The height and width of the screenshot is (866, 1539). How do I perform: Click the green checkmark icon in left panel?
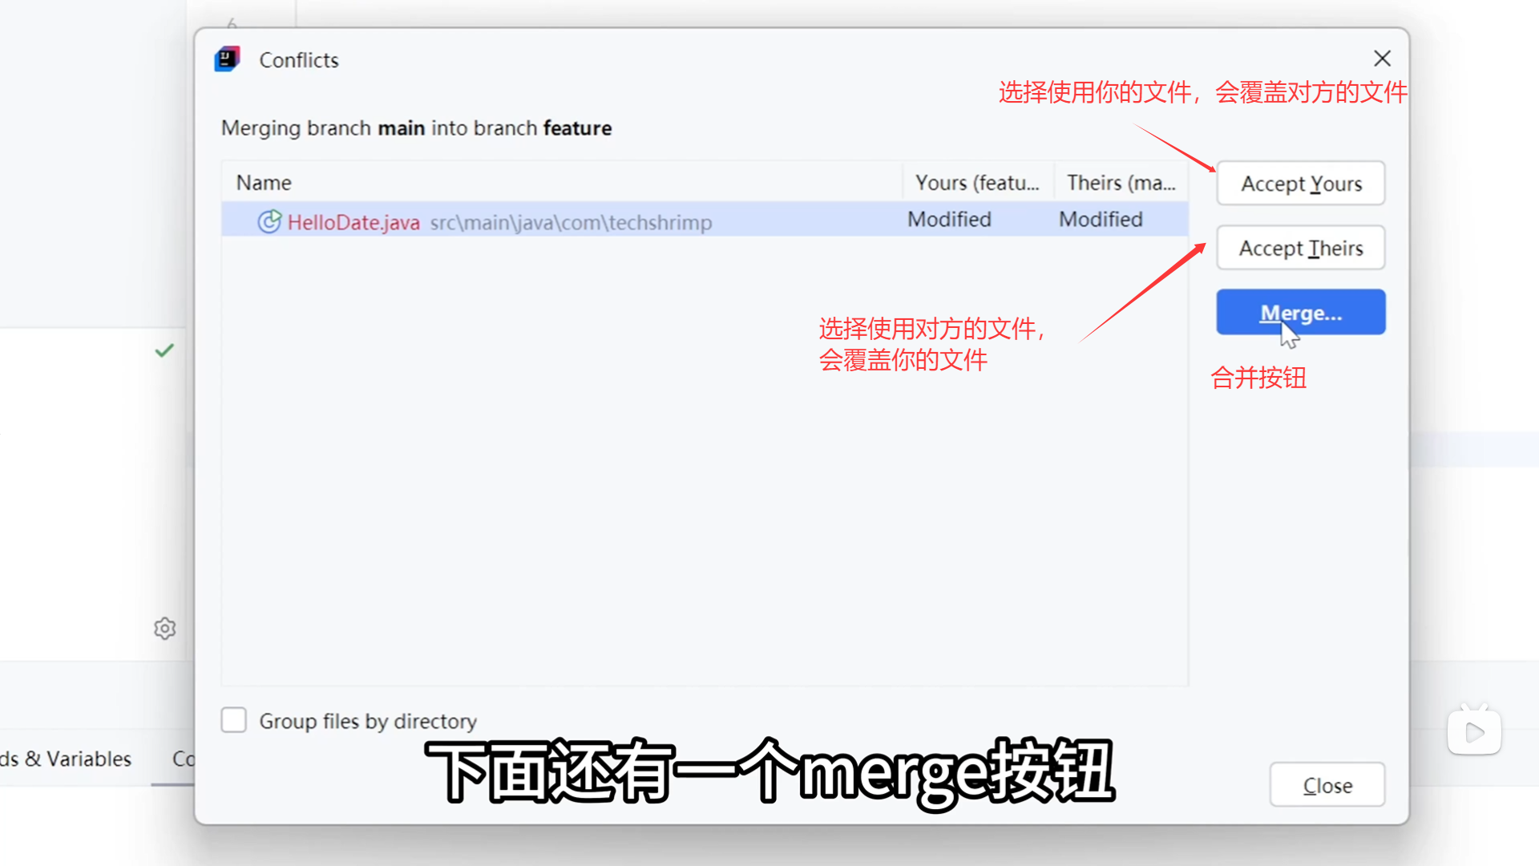coord(164,350)
